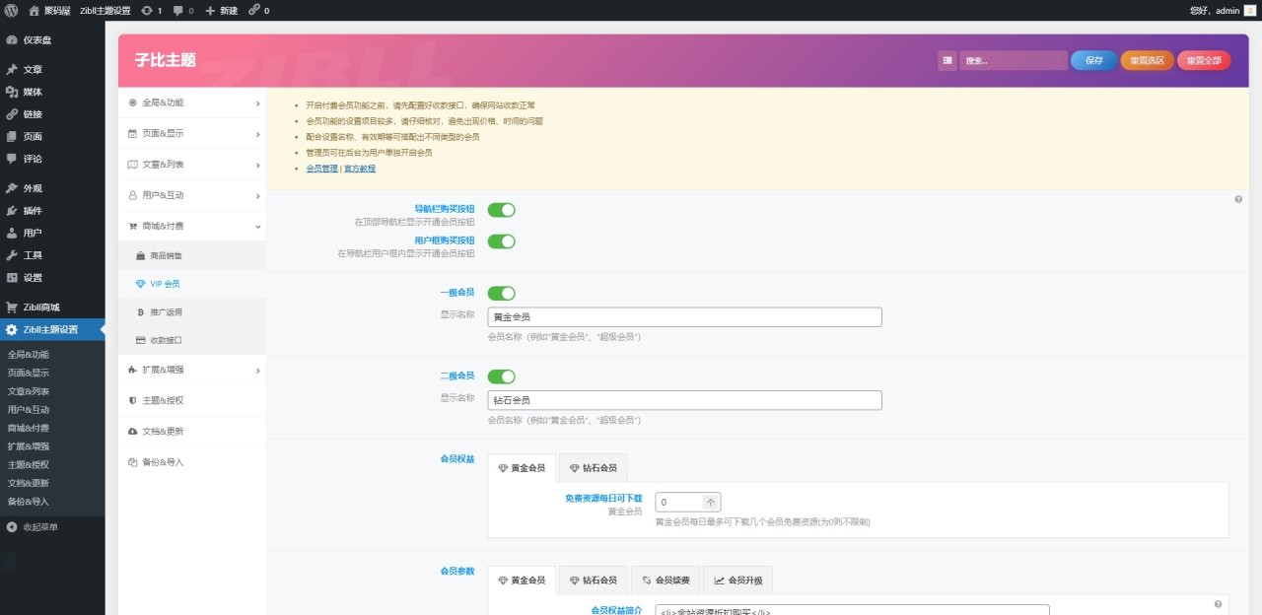The height and width of the screenshot is (615, 1262).
Task: Click the red 重置全部 button
Action: coord(1204,60)
